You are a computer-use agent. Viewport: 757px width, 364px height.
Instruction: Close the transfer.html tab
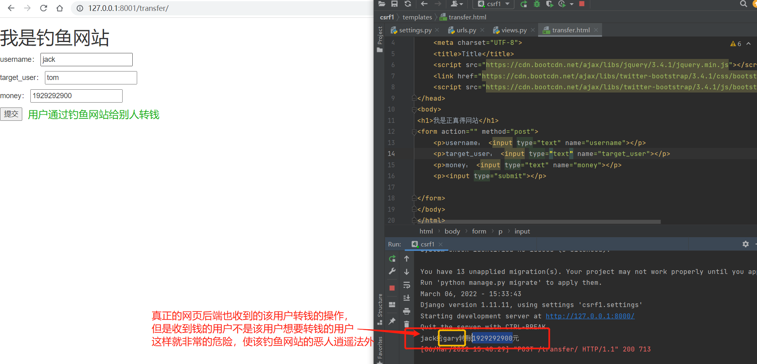pyautogui.click(x=596, y=30)
